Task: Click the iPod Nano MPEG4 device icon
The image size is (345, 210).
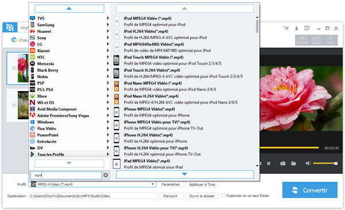Action: (116, 86)
